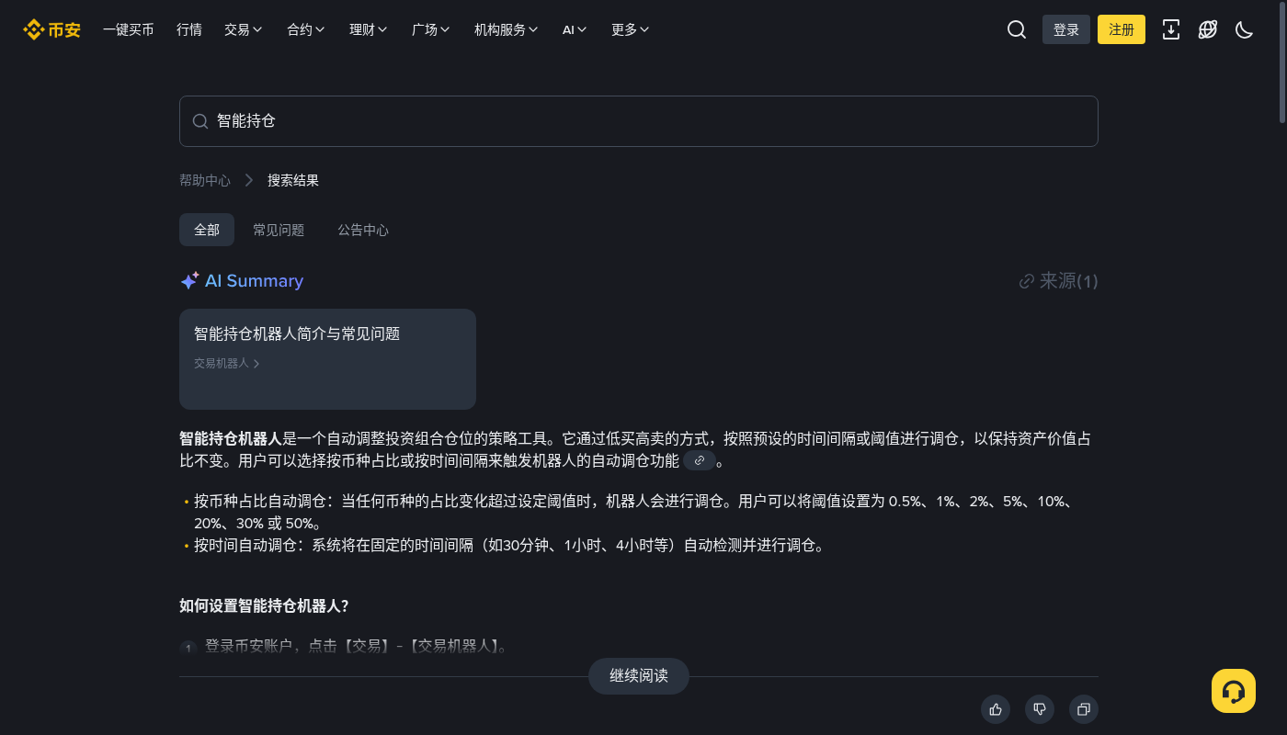Click the search box magnifier icon

(199, 121)
